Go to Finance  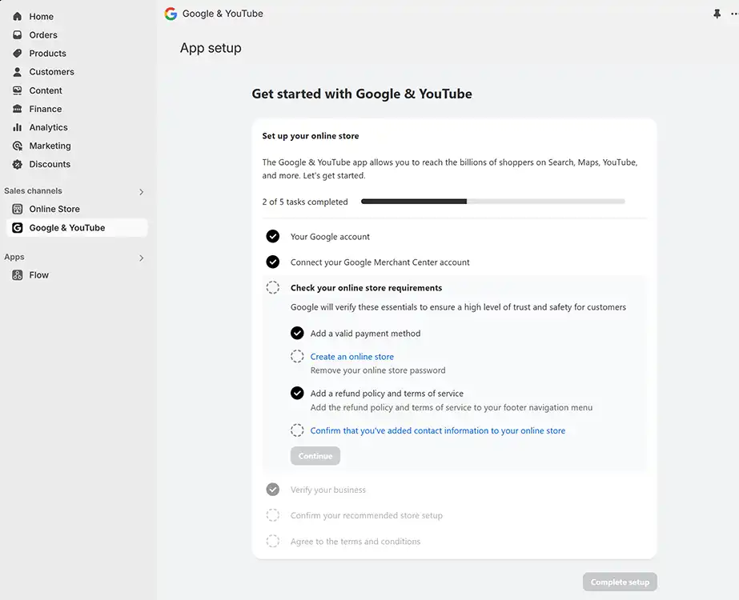pos(46,109)
